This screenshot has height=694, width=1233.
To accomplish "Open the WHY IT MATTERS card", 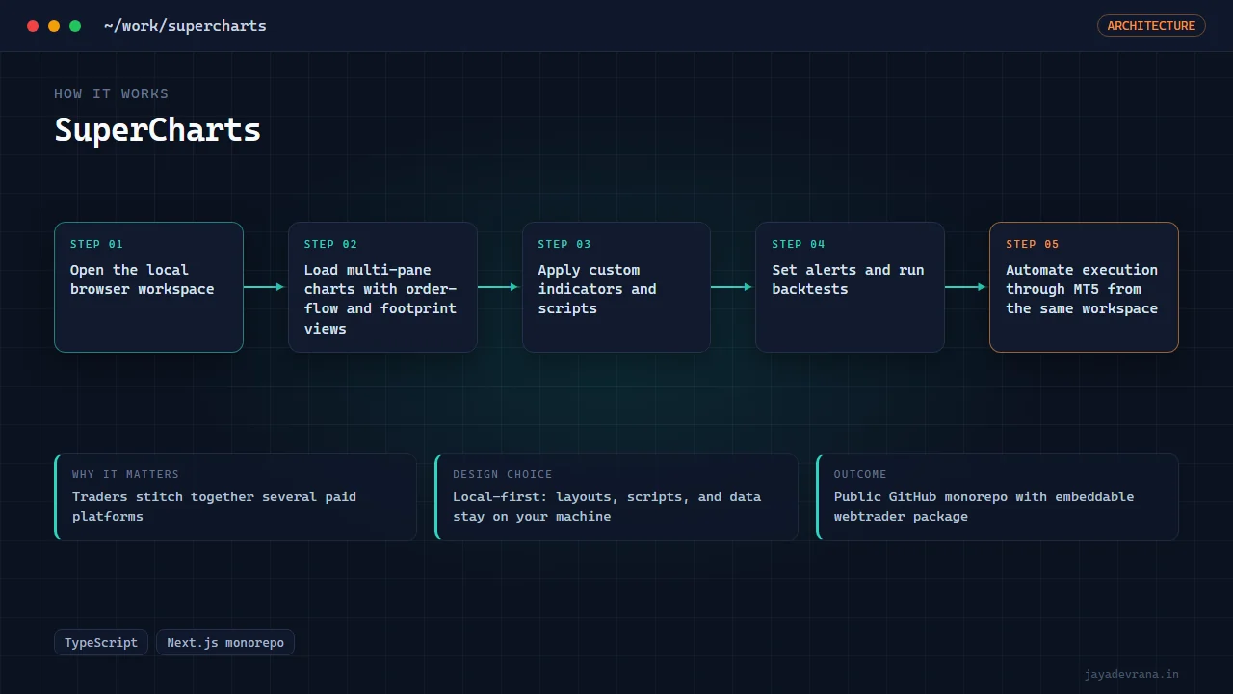I will [x=236, y=497].
